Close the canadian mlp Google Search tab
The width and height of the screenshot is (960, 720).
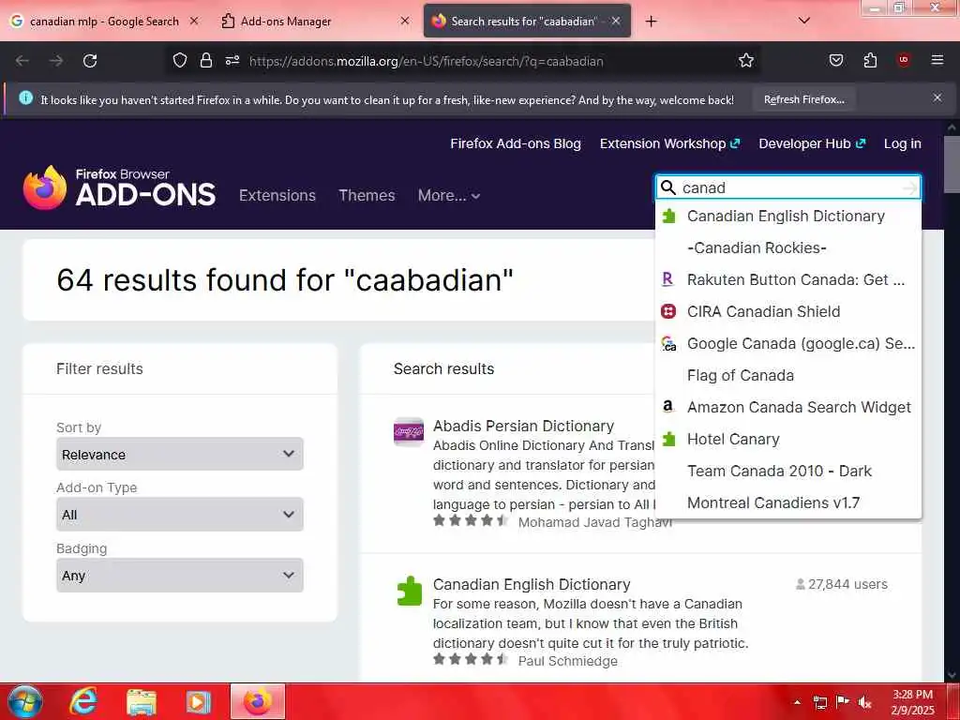194,21
